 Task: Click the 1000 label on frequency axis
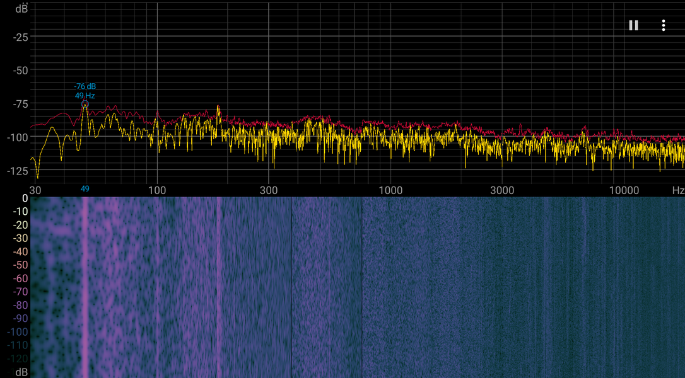[390, 190]
